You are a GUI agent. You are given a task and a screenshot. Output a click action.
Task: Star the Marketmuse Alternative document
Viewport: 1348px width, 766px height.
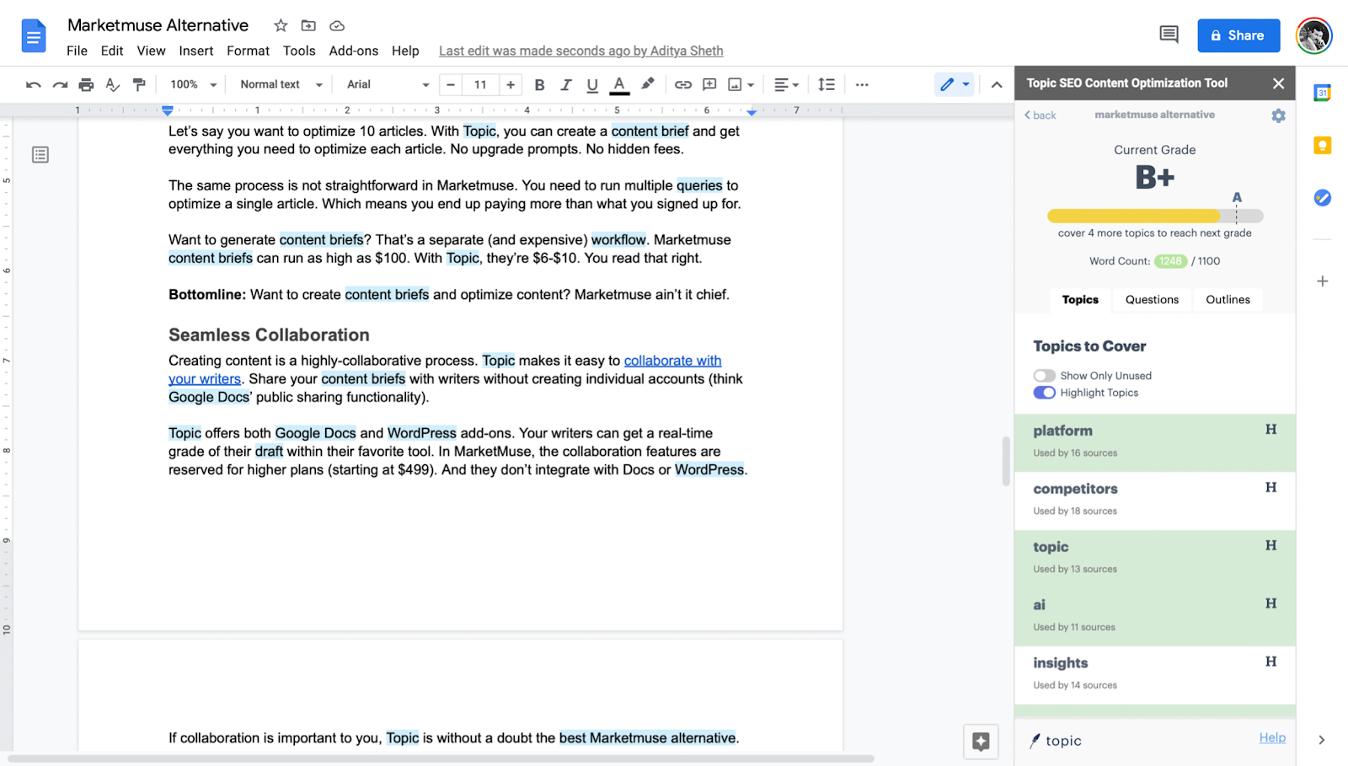point(281,25)
